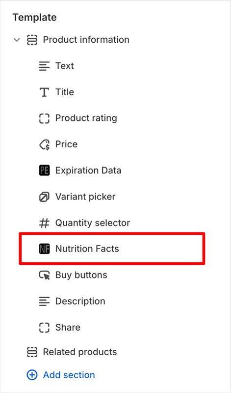Click the Text block lines icon
Viewport: 231px width, 393px height.
pyautogui.click(x=44, y=66)
